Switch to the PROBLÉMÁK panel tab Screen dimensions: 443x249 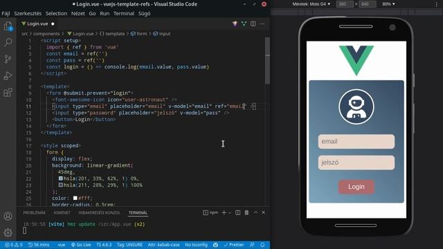[x=34, y=212]
